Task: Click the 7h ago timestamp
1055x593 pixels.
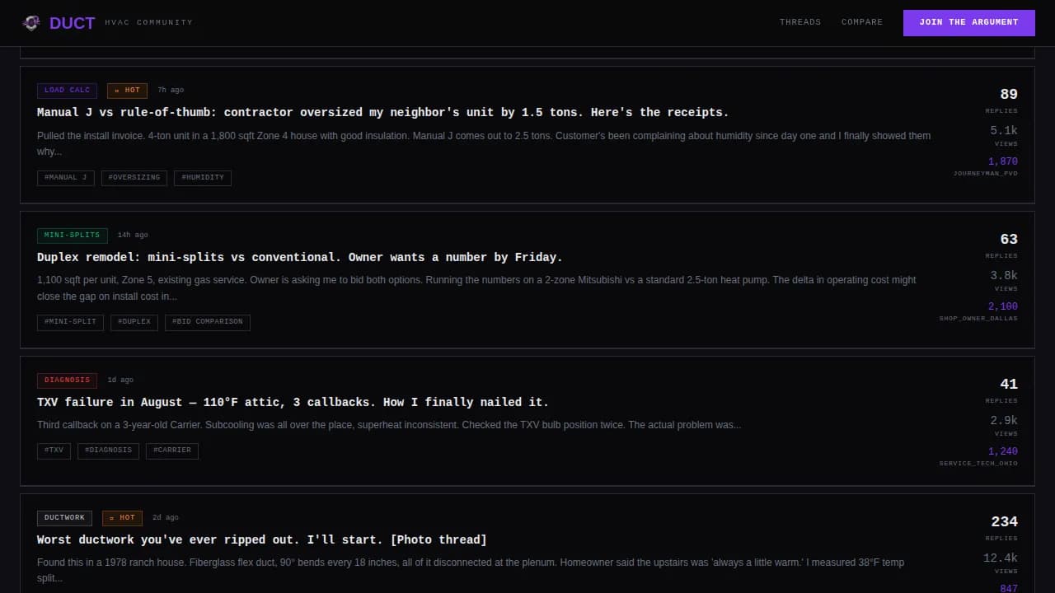Action: pyautogui.click(x=171, y=91)
